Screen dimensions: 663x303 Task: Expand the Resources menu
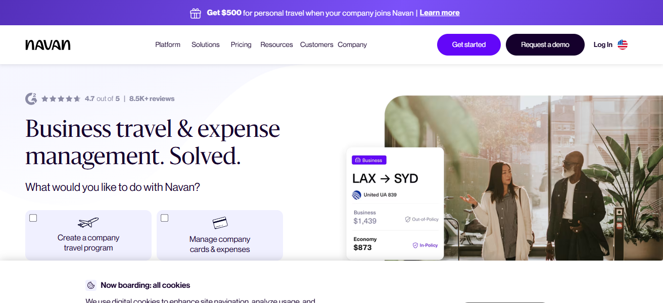[276, 44]
